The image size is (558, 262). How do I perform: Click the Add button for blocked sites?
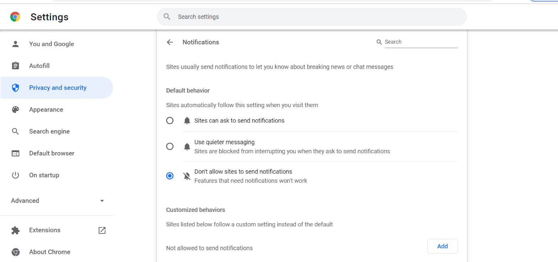[x=442, y=246]
